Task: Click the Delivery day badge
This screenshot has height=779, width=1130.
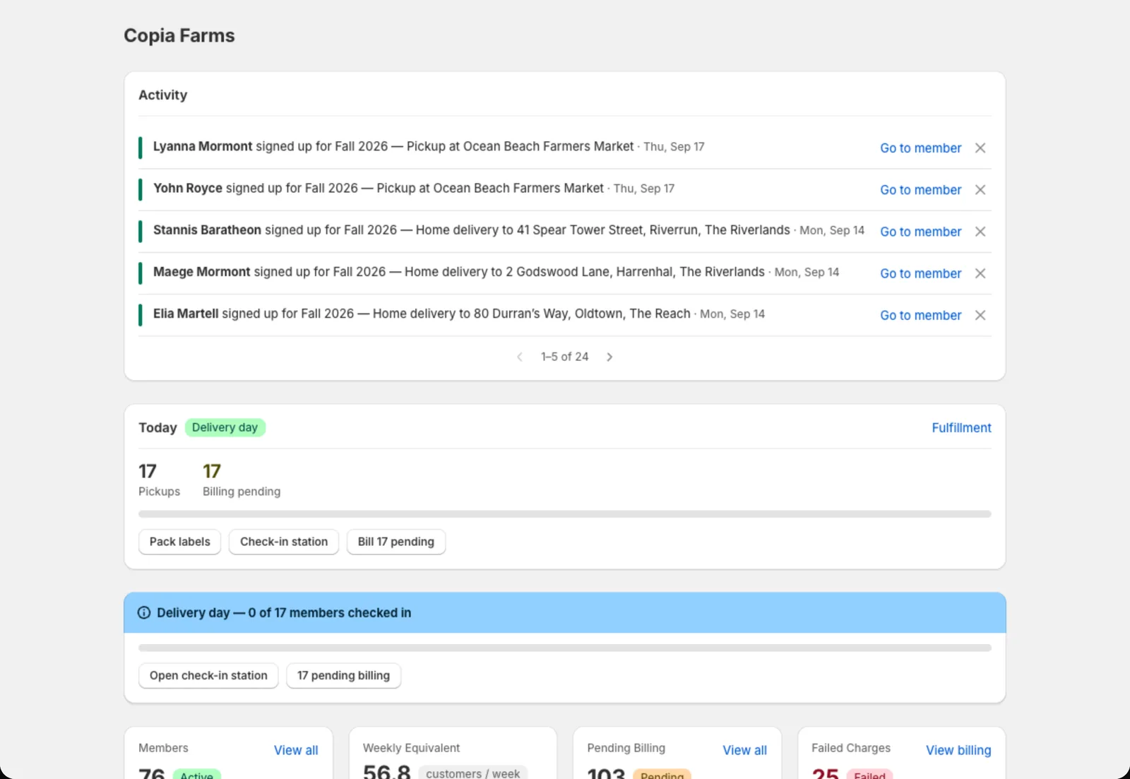Action: coord(225,427)
